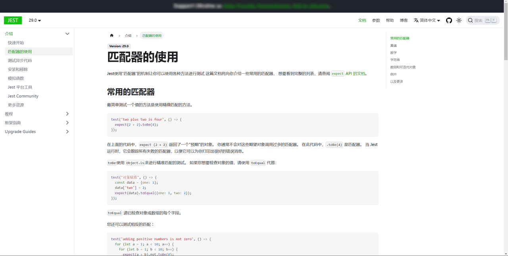Click the page vertical scrollbar thumb
The height and width of the screenshot is (256, 508).
[506, 31]
